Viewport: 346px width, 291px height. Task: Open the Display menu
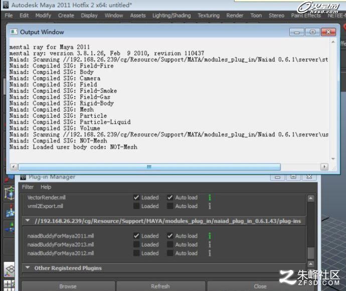click(89, 16)
